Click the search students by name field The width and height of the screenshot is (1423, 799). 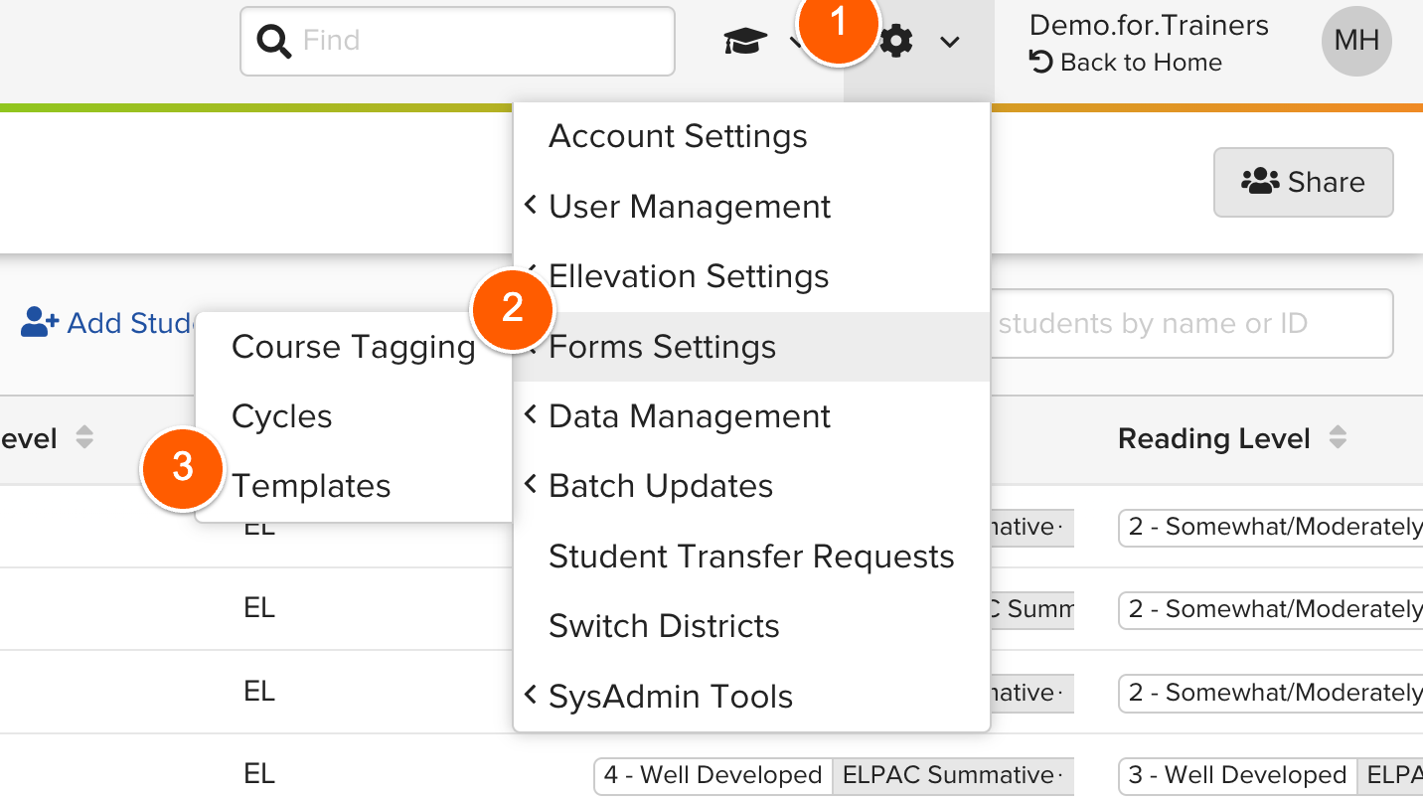pos(1191,323)
